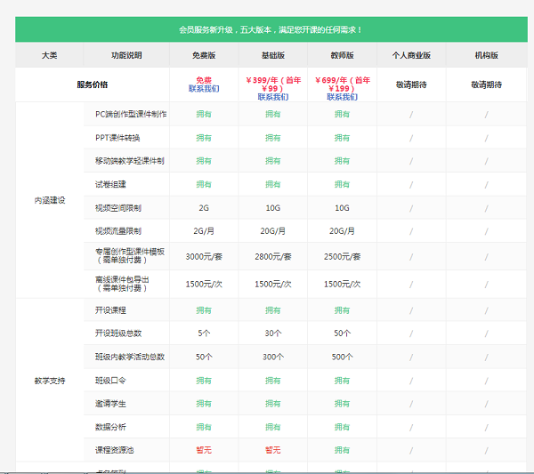Select the PC端创作型课件制作 feature label
This screenshot has height=474, width=534.
pyautogui.click(x=131, y=115)
